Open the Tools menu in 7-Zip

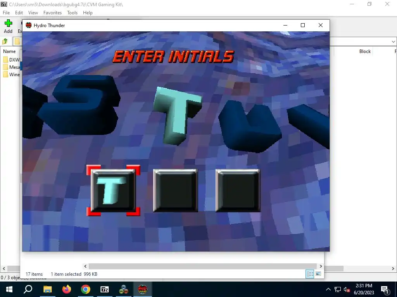click(x=72, y=13)
